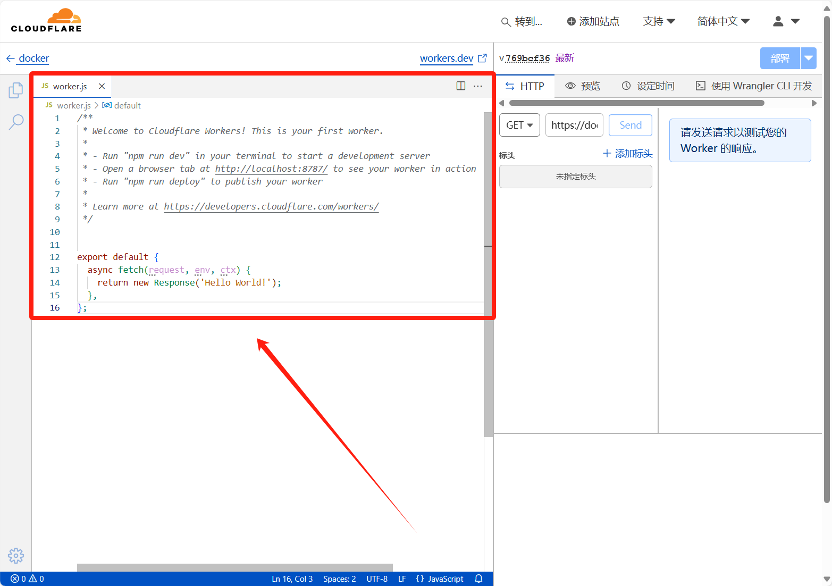The image size is (832, 586).
Task: Open the settings gear in editor sidebar
Action: 16,556
